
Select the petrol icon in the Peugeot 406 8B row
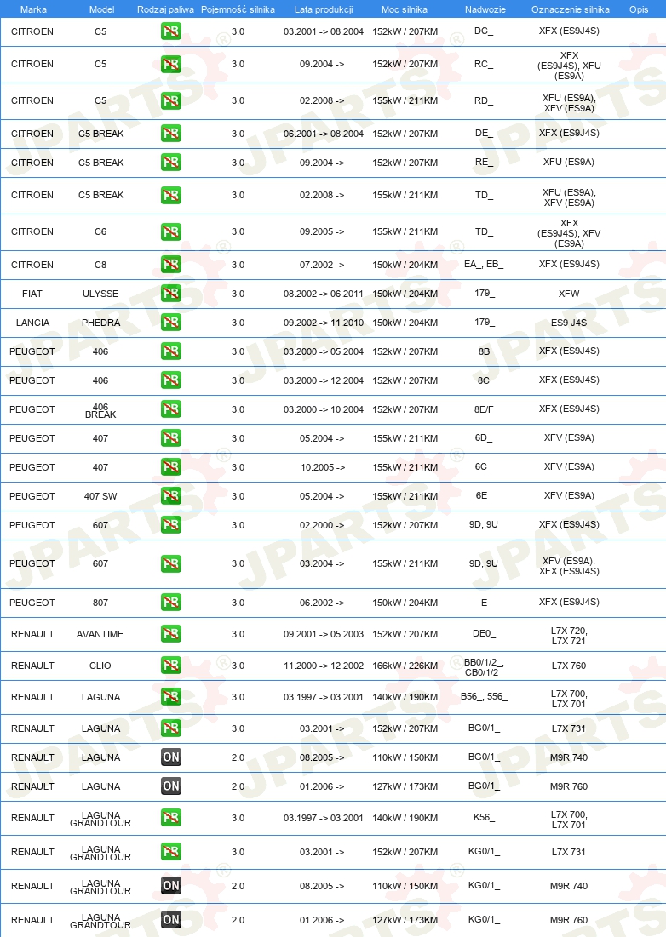pos(171,351)
